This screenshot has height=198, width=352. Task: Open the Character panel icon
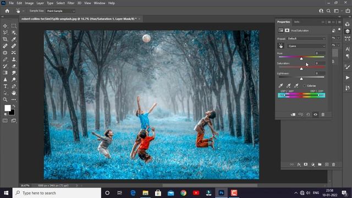tap(348, 49)
